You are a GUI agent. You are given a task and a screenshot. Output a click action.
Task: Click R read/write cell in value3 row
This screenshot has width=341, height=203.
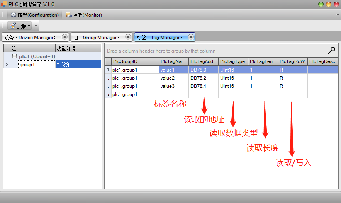293,86
